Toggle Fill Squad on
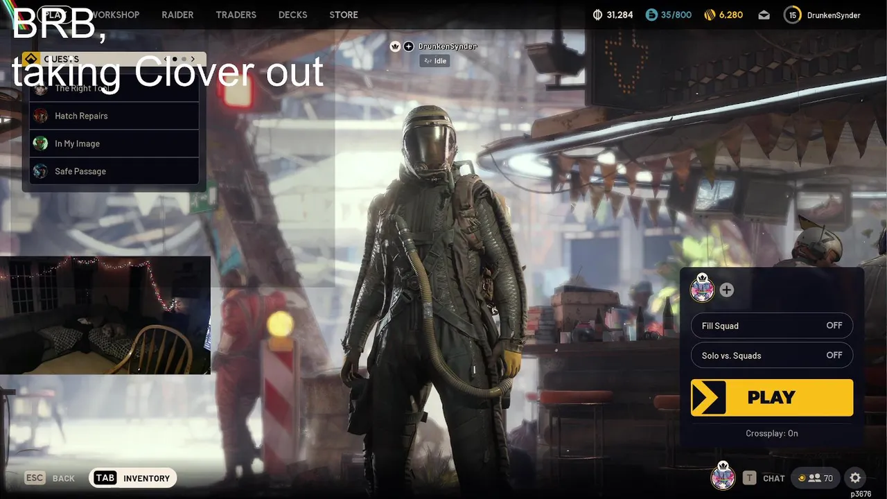This screenshot has width=887, height=499. tap(772, 326)
